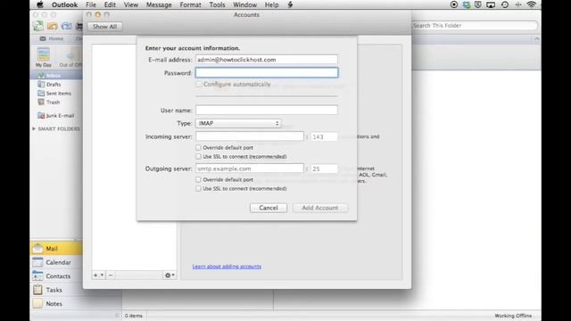The height and width of the screenshot is (321, 571).
Task: Click the plus button to add account
Action: coord(95,276)
